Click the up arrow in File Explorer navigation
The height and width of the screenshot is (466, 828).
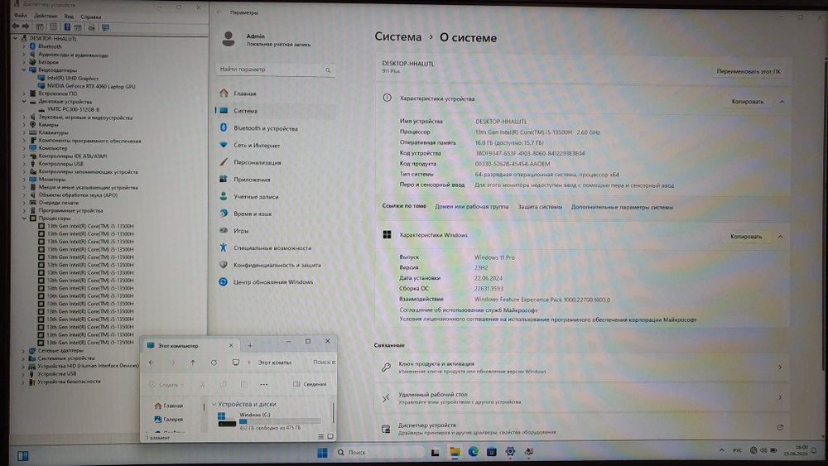point(193,363)
